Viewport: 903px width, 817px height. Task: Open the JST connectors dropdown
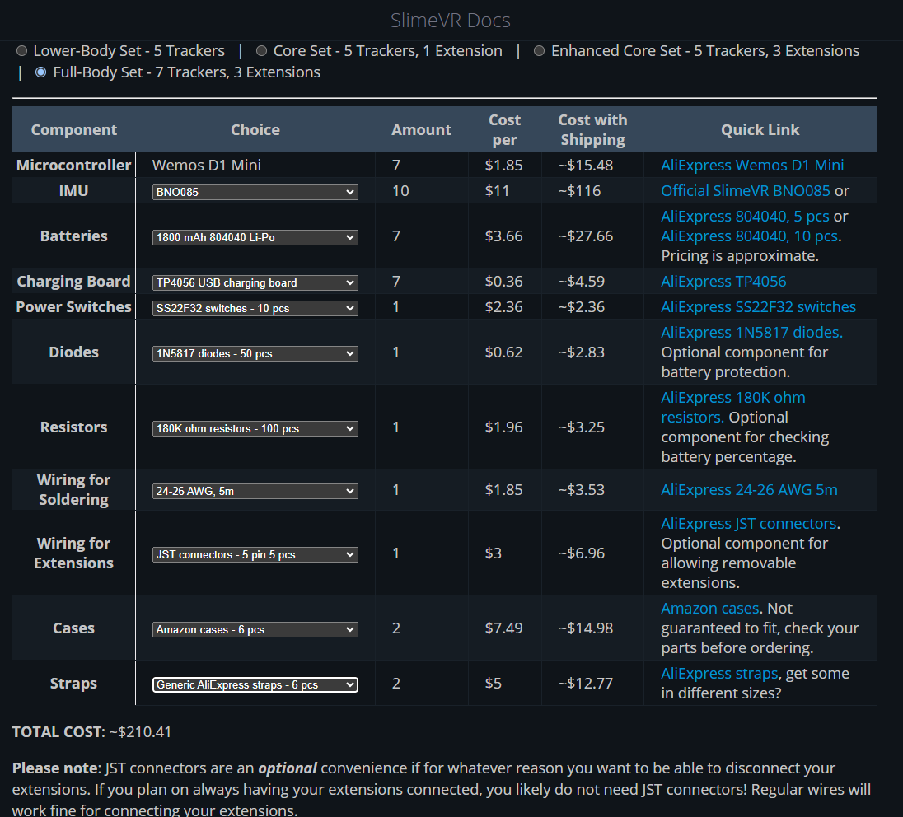click(255, 554)
